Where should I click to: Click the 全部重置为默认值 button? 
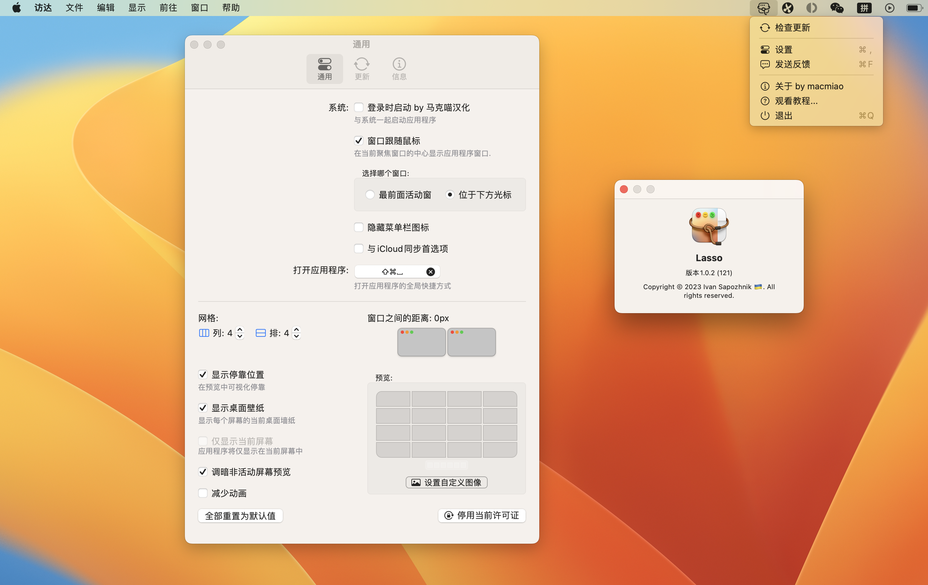(x=240, y=516)
